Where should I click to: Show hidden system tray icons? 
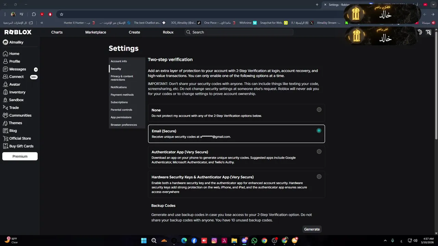(385, 241)
